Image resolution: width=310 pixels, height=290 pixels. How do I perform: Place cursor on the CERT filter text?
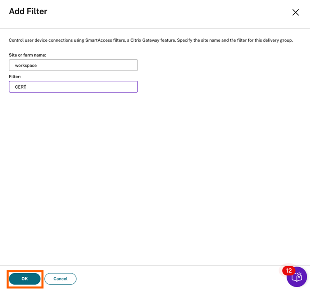tap(20, 87)
